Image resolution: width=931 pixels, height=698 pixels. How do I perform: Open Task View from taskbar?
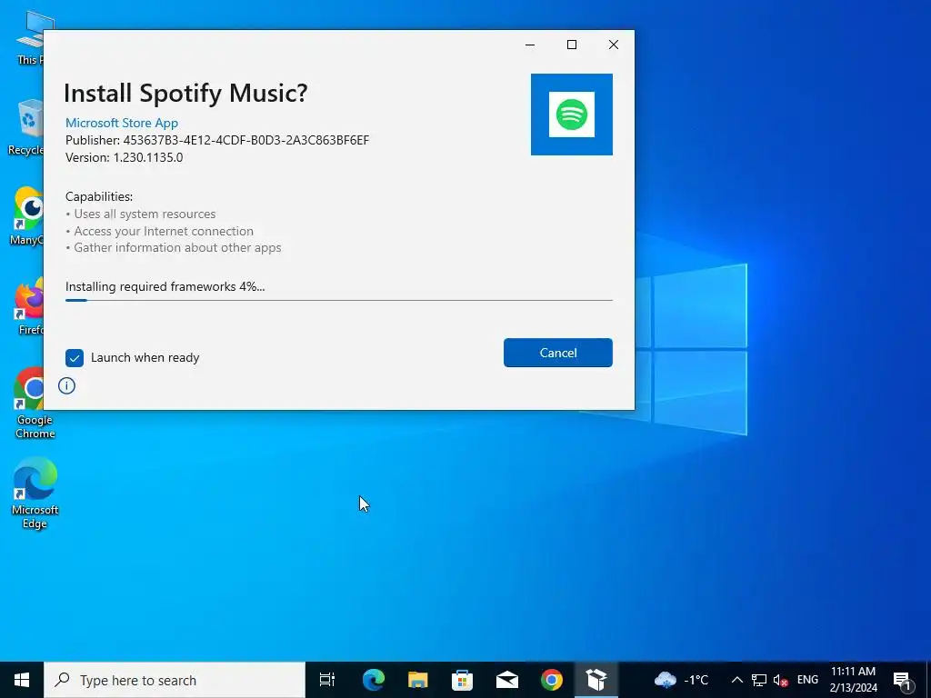point(327,680)
